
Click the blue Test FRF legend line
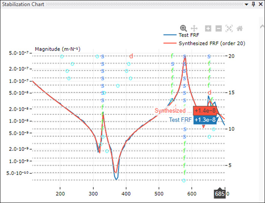[170, 35]
